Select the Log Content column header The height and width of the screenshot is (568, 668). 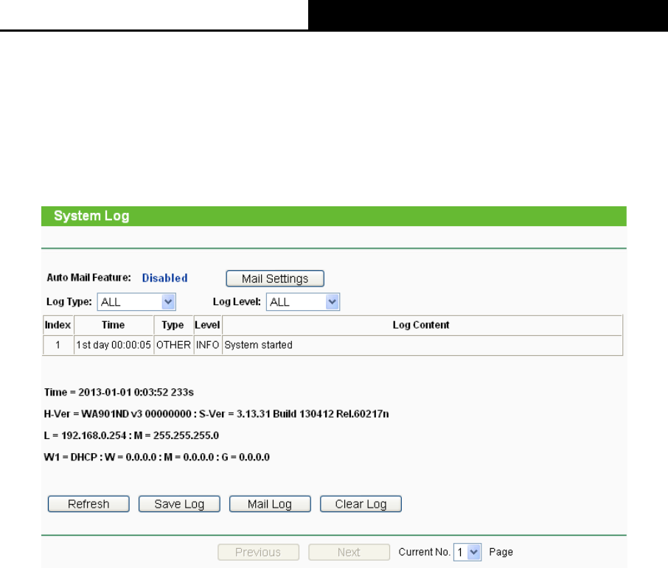[x=422, y=325]
